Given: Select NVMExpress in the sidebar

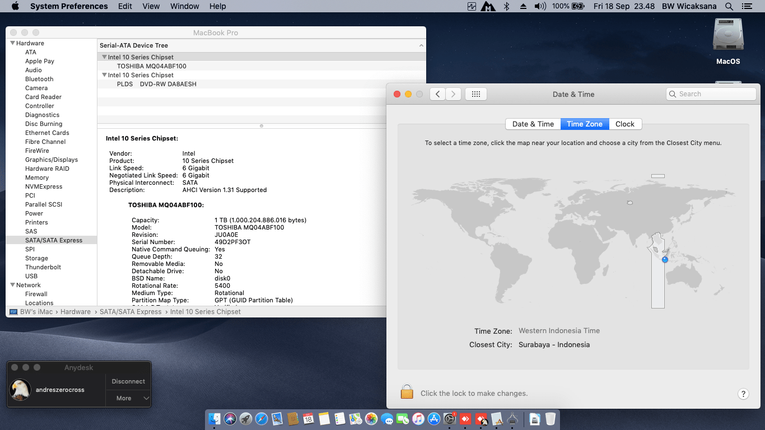Looking at the screenshot, I should [44, 186].
